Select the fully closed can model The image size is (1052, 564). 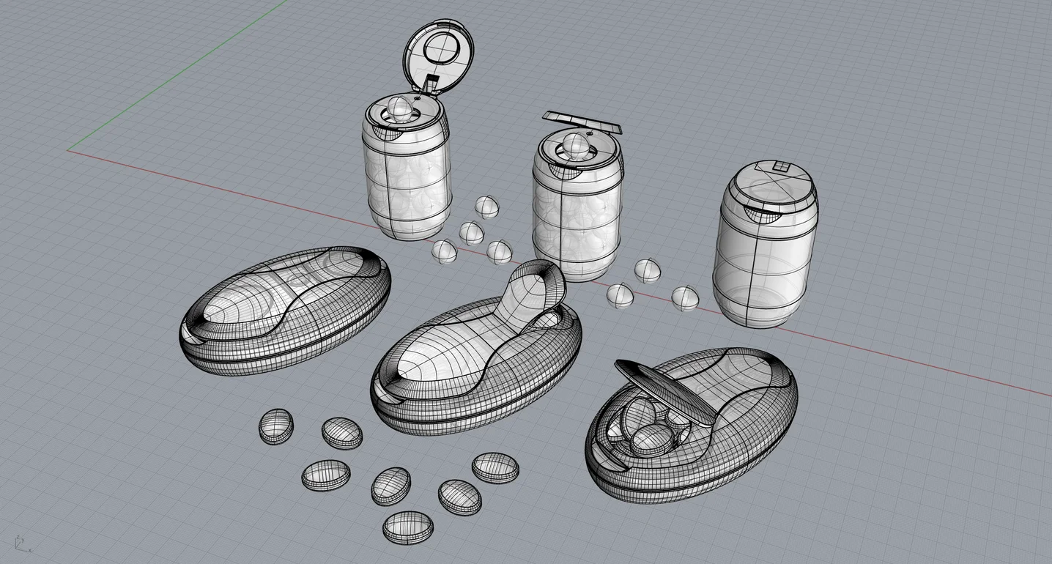pos(766,244)
